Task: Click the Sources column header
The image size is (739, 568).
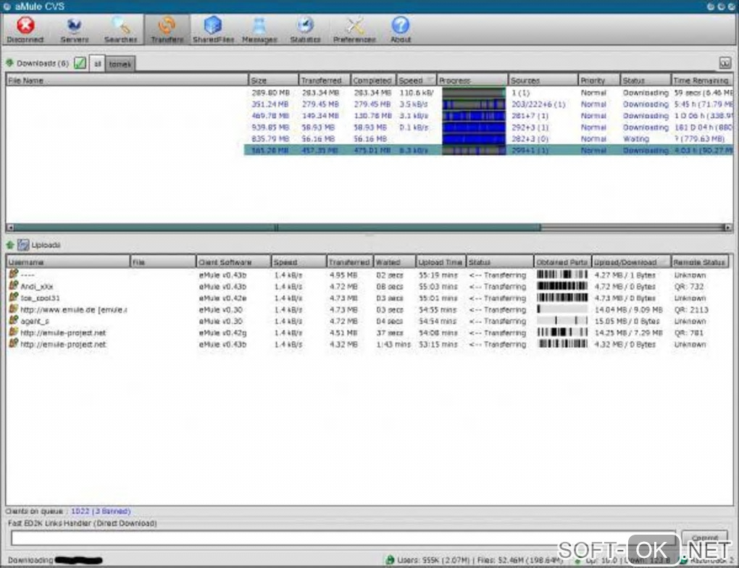Action: click(x=543, y=80)
